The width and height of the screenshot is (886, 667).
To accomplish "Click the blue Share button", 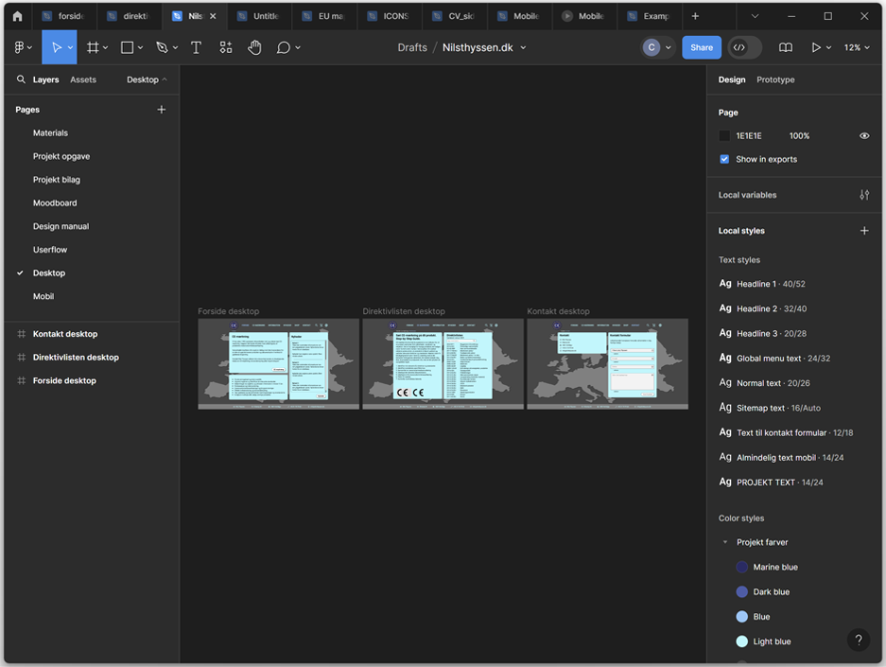I will click(702, 47).
